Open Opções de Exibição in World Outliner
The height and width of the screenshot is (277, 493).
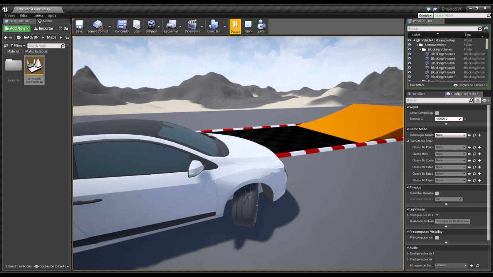click(x=471, y=85)
